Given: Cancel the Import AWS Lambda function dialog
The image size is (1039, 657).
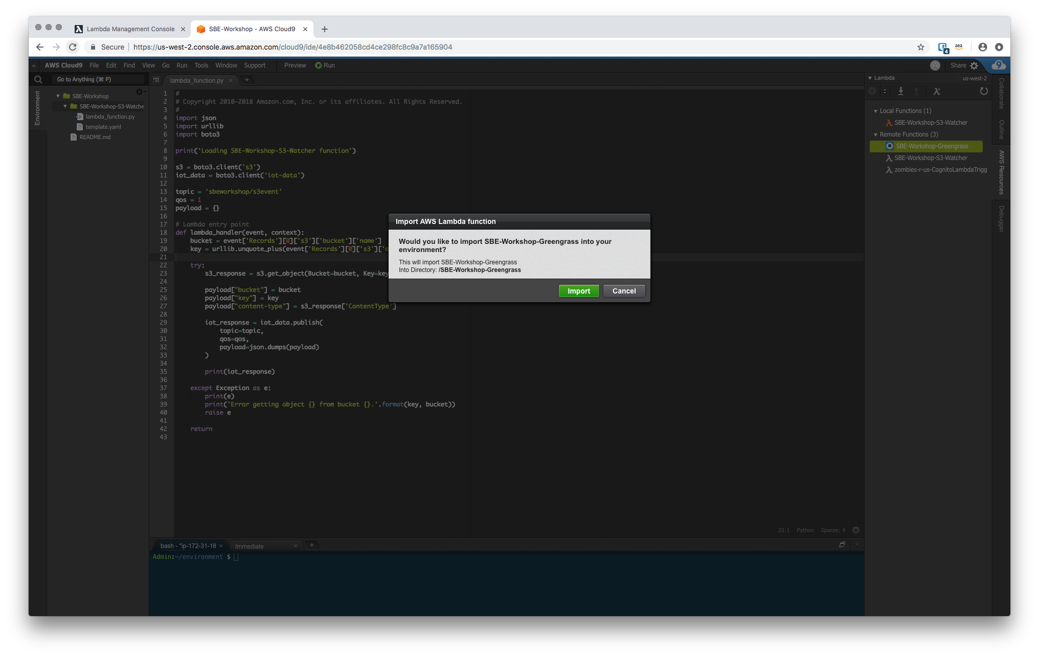Looking at the screenshot, I should [x=624, y=291].
